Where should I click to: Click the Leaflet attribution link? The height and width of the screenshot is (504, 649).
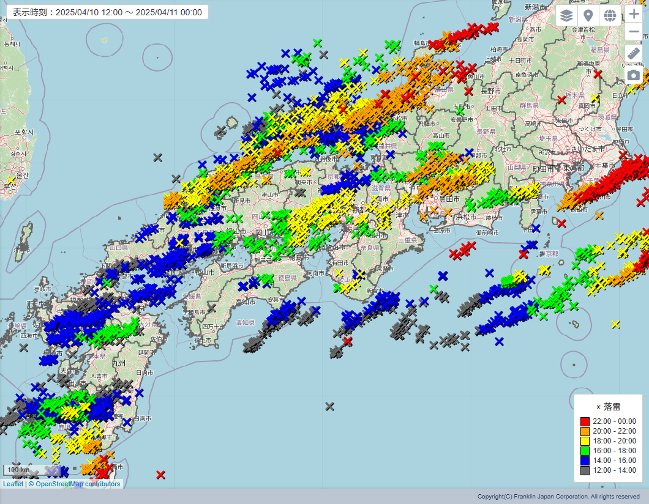13,484
